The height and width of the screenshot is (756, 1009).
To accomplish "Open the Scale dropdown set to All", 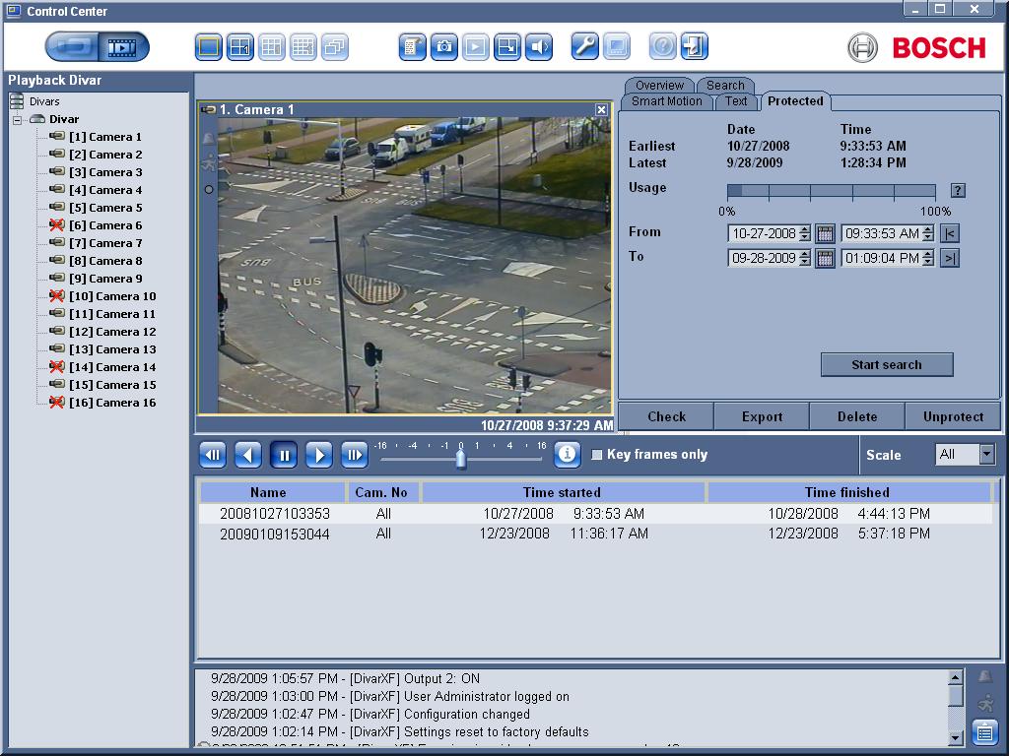I will 965,455.
